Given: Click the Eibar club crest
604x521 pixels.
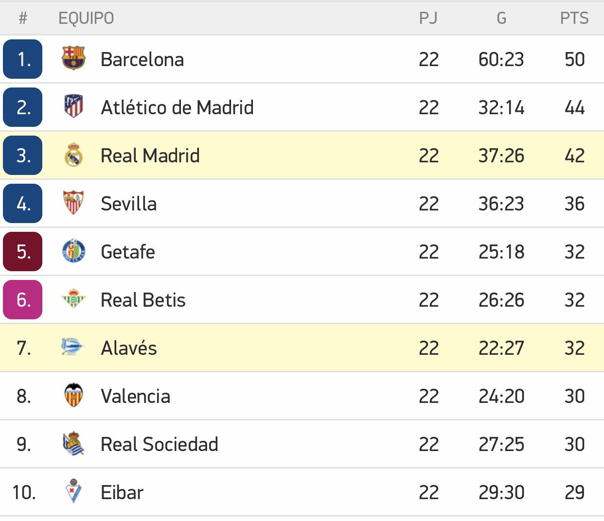Looking at the screenshot, I should pos(73,492).
